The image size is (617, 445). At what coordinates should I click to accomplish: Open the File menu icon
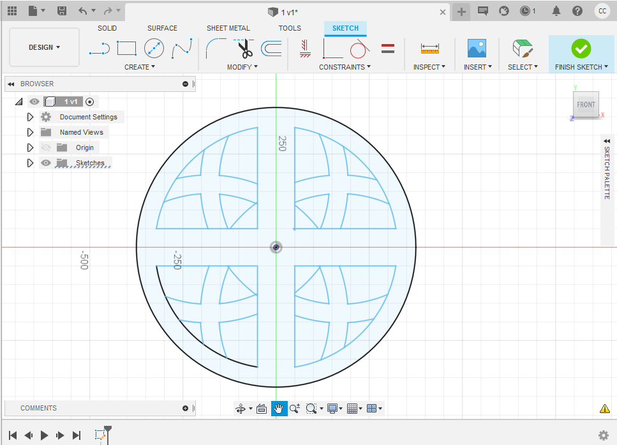pyautogui.click(x=33, y=11)
